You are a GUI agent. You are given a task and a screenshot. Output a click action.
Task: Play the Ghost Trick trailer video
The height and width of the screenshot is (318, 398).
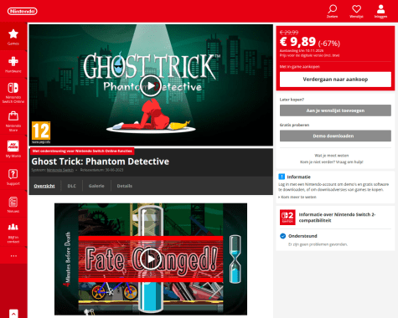pyautogui.click(x=151, y=85)
